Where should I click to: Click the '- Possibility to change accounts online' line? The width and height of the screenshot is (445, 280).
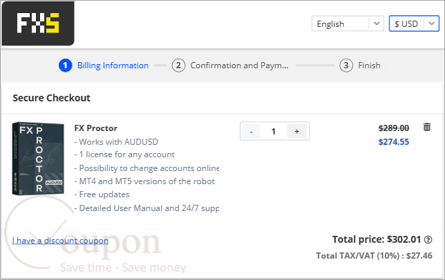click(x=146, y=168)
